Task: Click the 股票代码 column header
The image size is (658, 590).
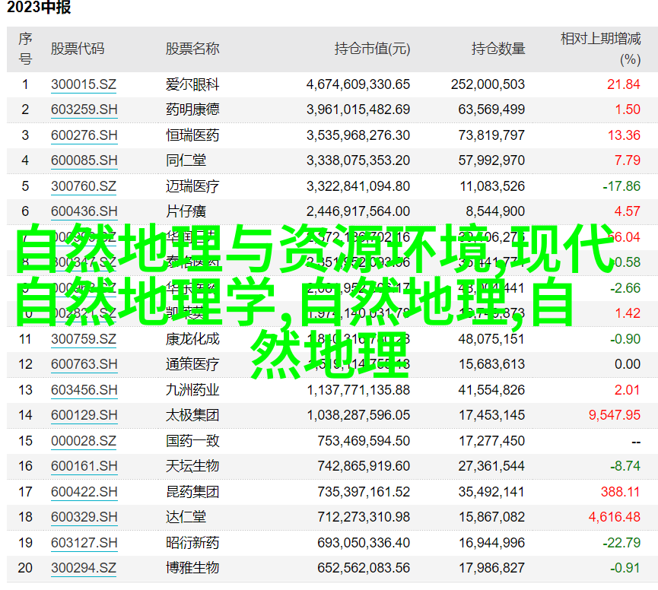Action: 78,49
